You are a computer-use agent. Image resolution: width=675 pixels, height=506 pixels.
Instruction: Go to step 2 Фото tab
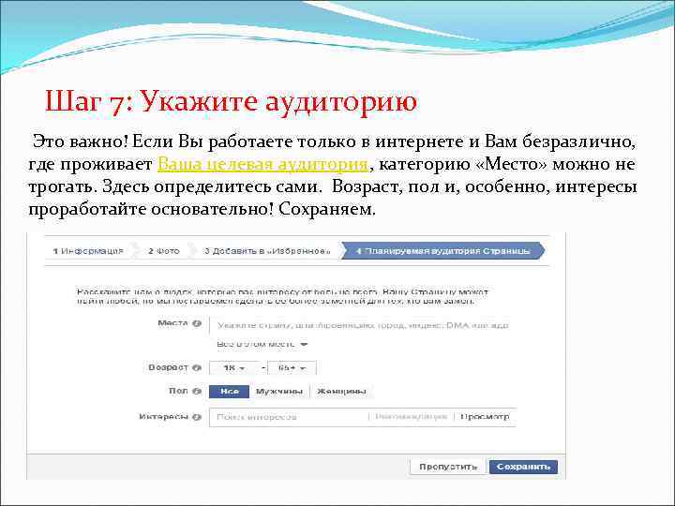point(164,251)
